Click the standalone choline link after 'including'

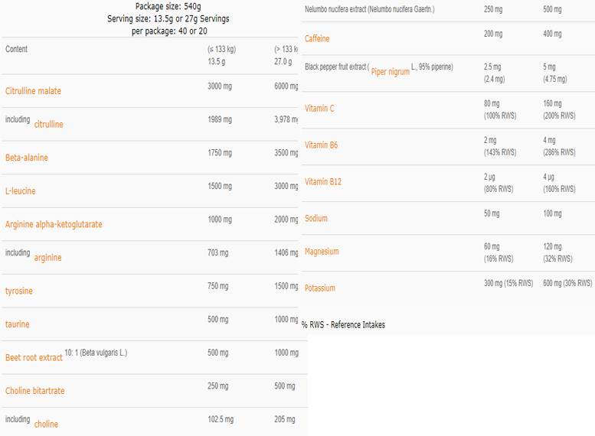[x=46, y=425]
